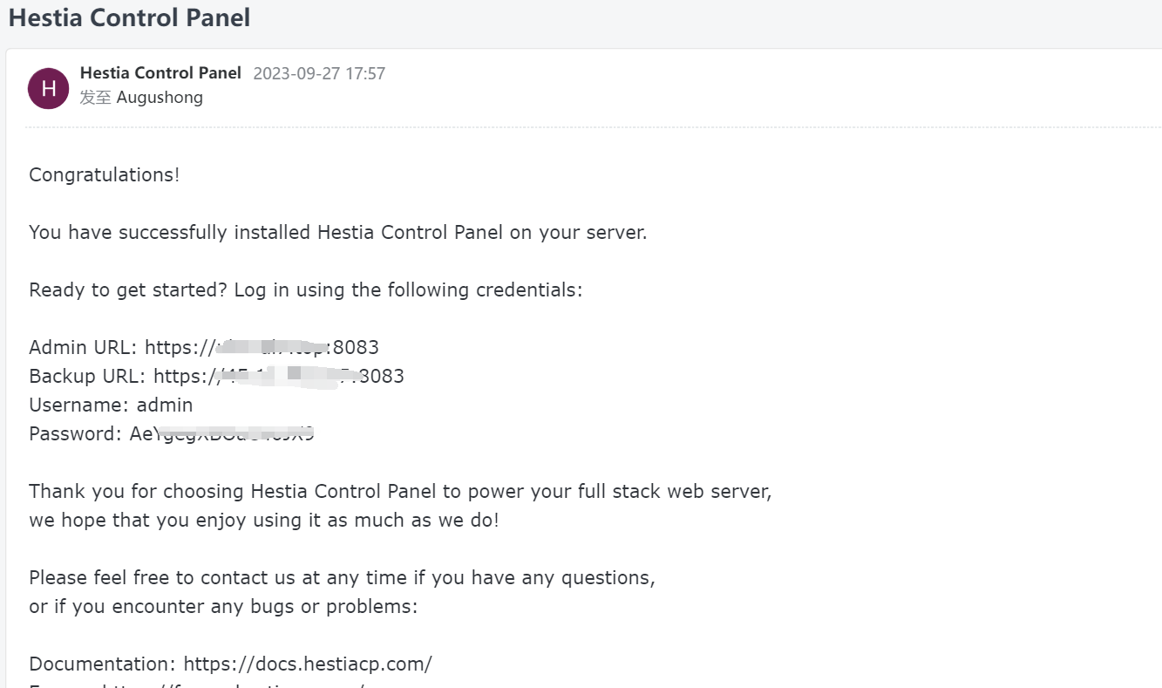Viewport: 1162px width, 688px height.
Task: Click the blurred password value
Action: click(221, 434)
